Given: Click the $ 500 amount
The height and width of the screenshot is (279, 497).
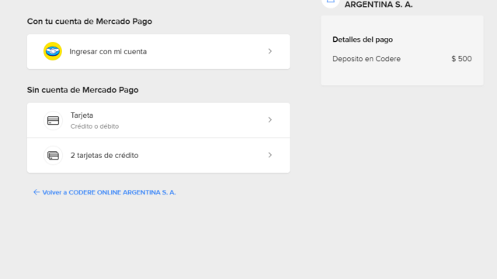Looking at the screenshot, I should click(x=461, y=59).
